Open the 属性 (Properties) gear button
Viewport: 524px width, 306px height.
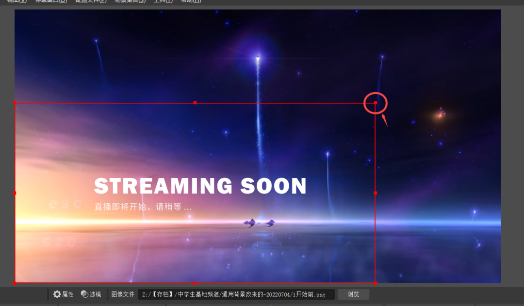pyautogui.click(x=64, y=294)
